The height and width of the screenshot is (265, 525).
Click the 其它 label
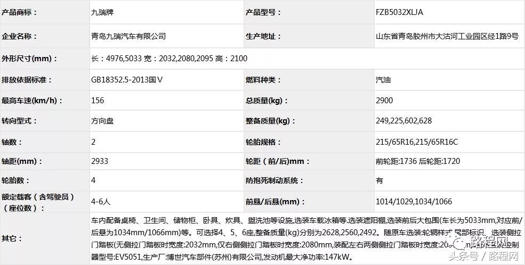click(x=12, y=238)
